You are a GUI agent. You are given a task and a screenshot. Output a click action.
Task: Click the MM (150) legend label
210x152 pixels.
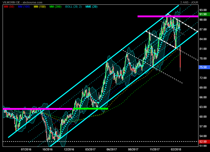[40, 7]
